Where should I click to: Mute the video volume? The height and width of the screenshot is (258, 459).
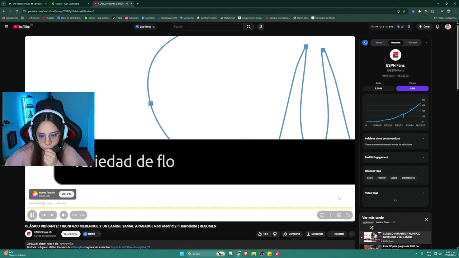pos(63,215)
